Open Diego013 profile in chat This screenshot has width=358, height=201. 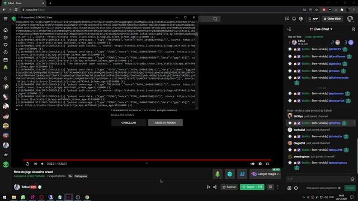coord(299,143)
